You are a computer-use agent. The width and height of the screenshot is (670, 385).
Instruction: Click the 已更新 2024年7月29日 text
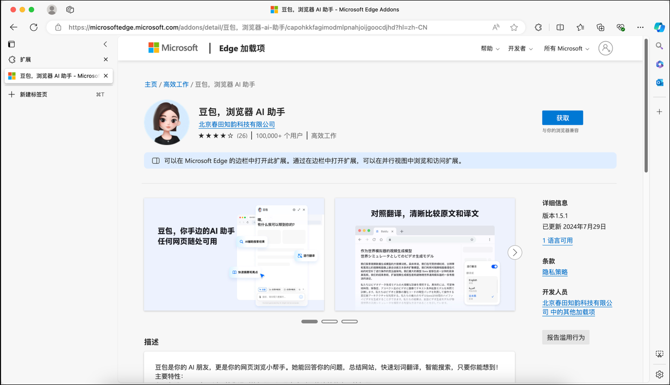tap(574, 226)
